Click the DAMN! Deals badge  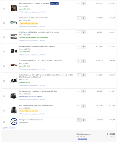pyautogui.click(x=55, y=4)
